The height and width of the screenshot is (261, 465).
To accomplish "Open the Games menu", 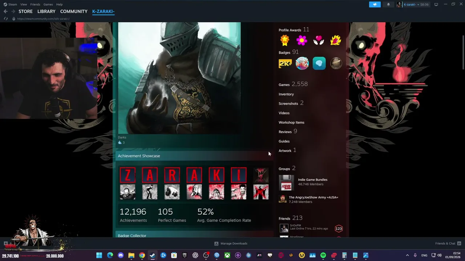I will click(x=48, y=4).
